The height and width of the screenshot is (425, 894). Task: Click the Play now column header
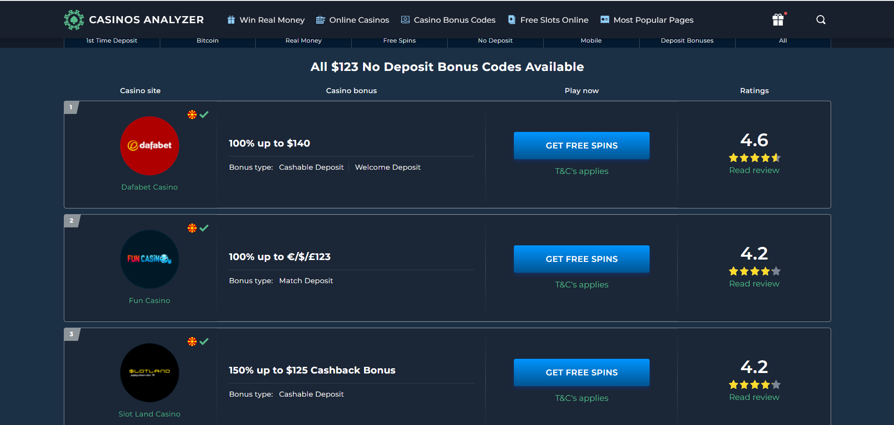pos(582,91)
